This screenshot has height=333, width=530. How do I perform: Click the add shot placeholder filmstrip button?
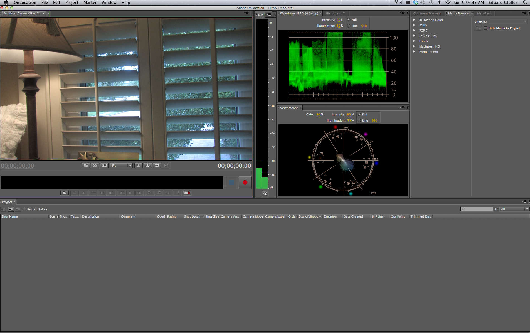tap(11, 209)
